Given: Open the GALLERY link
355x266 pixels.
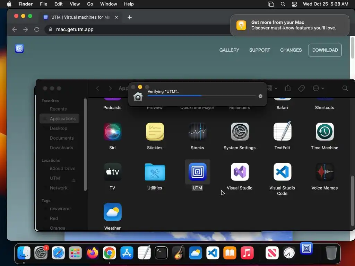Looking at the screenshot, I should tap(229, 50).
